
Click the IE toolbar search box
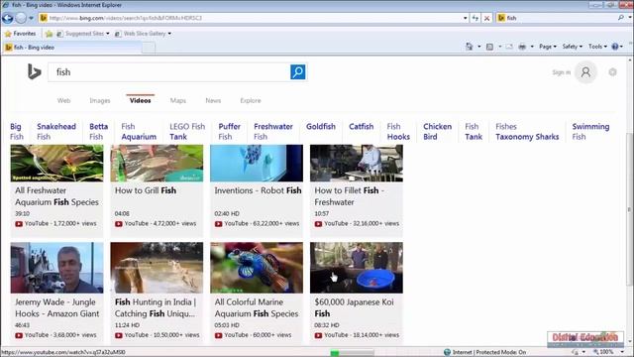(x=557, y=18)
